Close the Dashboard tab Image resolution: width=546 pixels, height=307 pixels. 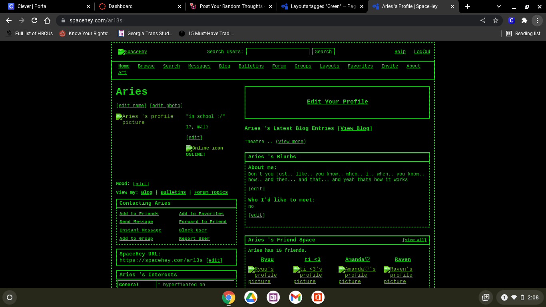tap(179, 6)
